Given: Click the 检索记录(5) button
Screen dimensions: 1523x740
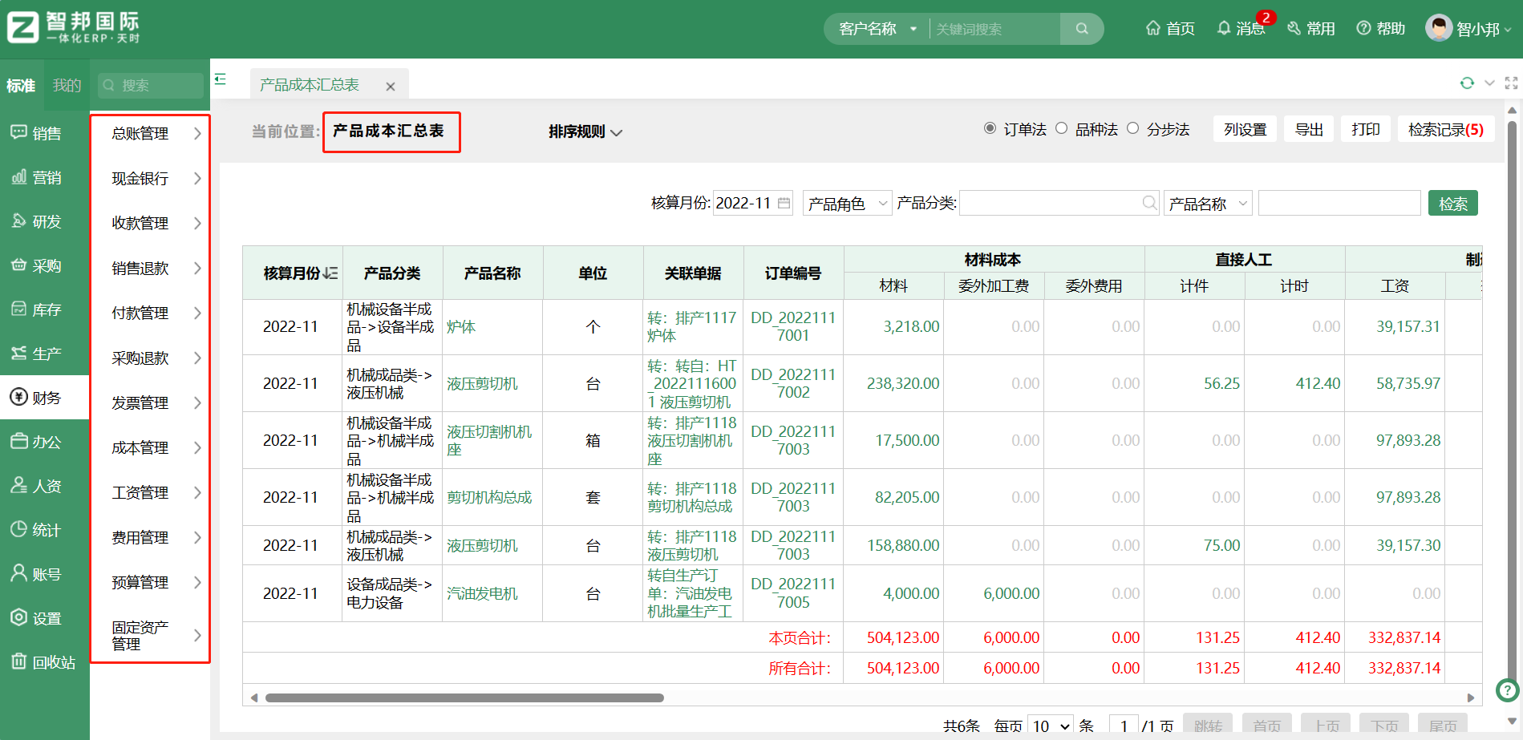Looking at the screenshot, I should 1446,129.
